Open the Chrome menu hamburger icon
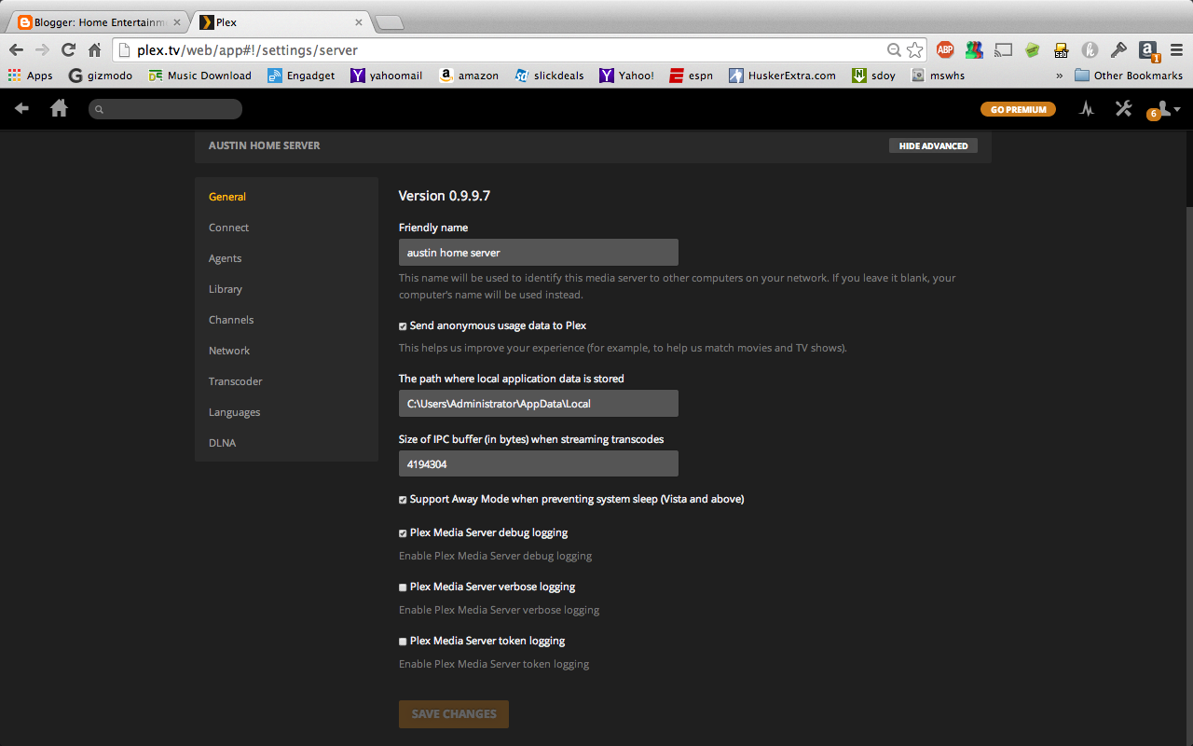 pyautogui.click(x=1174, y=49)
